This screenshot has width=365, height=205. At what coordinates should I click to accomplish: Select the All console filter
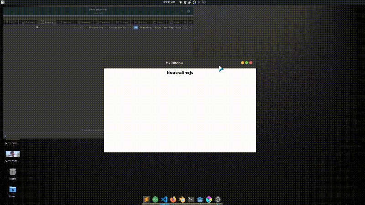pyautogui.click(x=136, y=27)
